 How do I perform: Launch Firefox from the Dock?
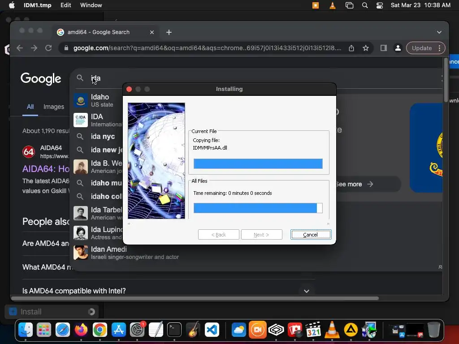point(81,330)
